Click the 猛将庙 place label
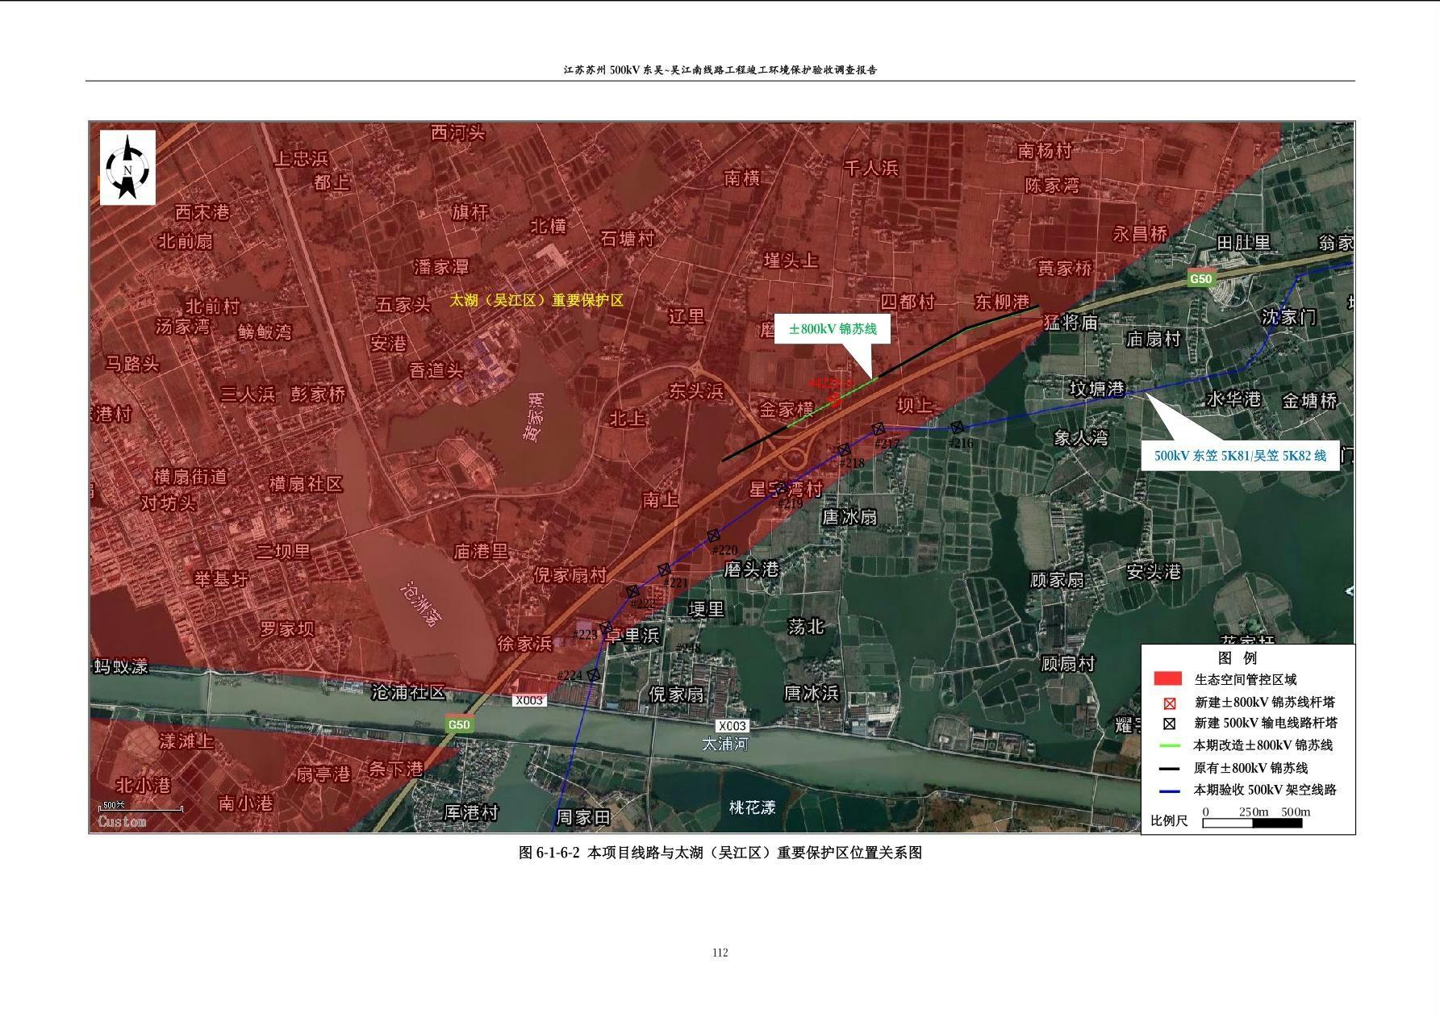The height and width of the screenshot is (1018, 1440). pyautogui.click(x=1071, y=323)
